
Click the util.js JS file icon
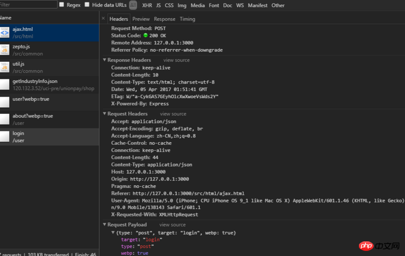(5, 67)
